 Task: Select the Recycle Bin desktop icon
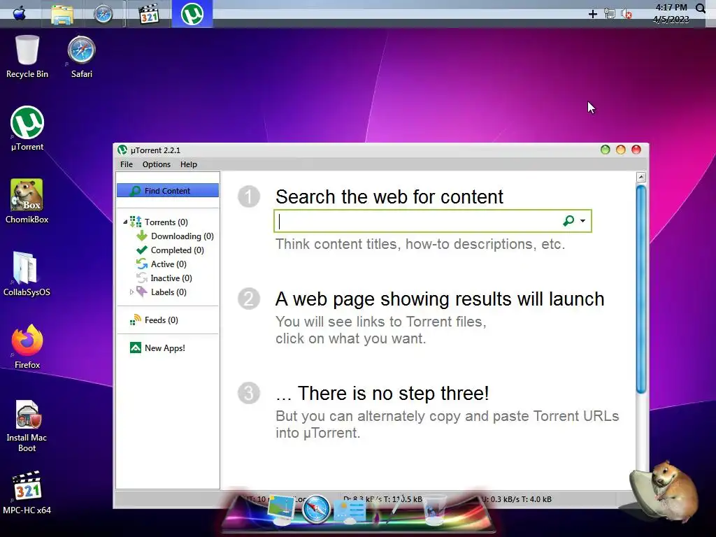click(x=27, y=57)
